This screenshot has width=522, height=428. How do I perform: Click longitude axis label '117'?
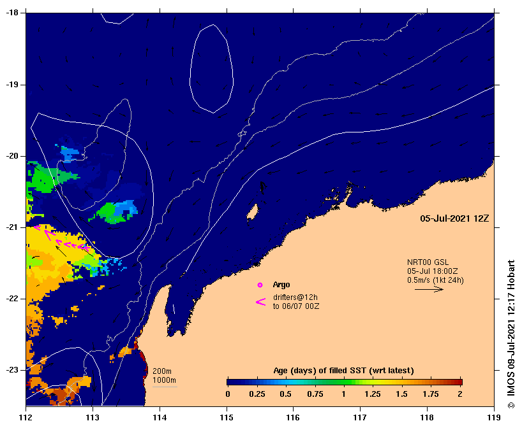tap(360, 418)
